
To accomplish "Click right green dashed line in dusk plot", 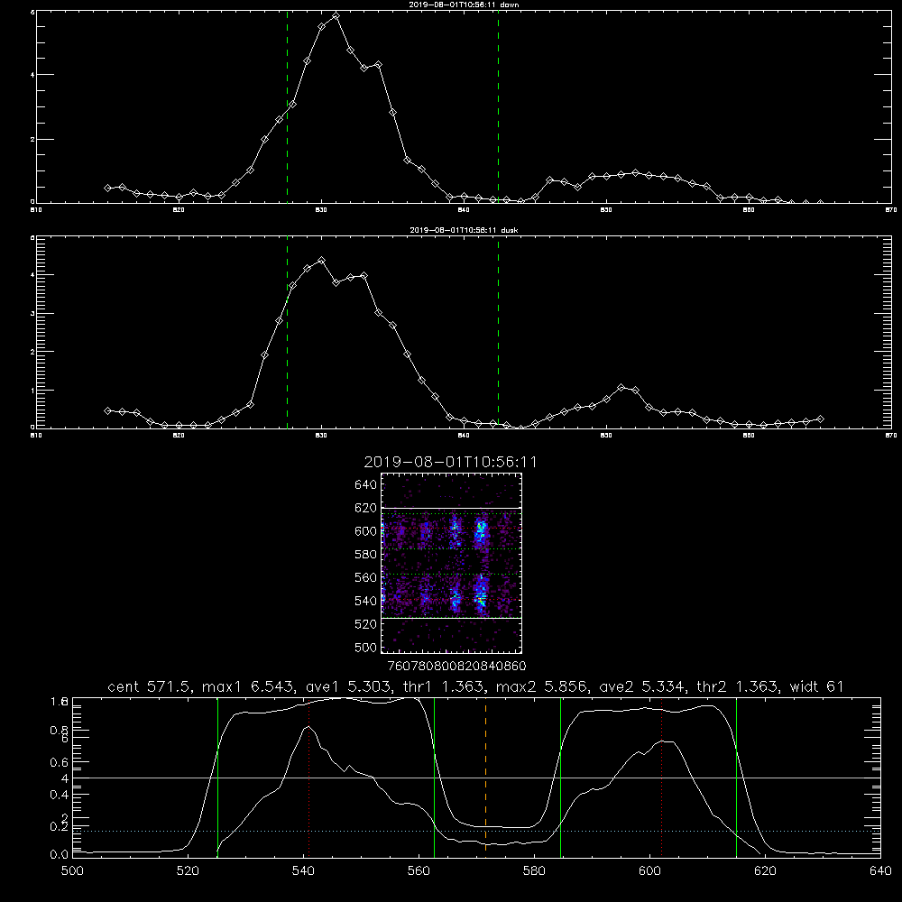I will tap(498, 332).
